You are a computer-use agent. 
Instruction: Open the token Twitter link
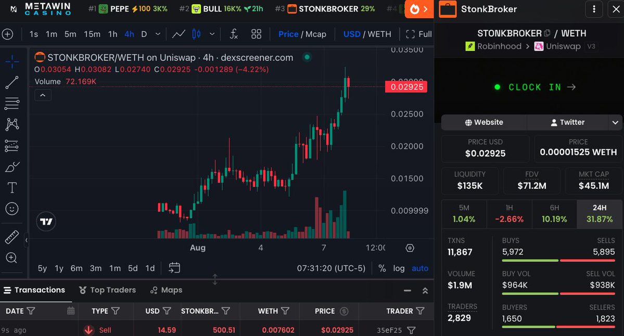[567, 122]
